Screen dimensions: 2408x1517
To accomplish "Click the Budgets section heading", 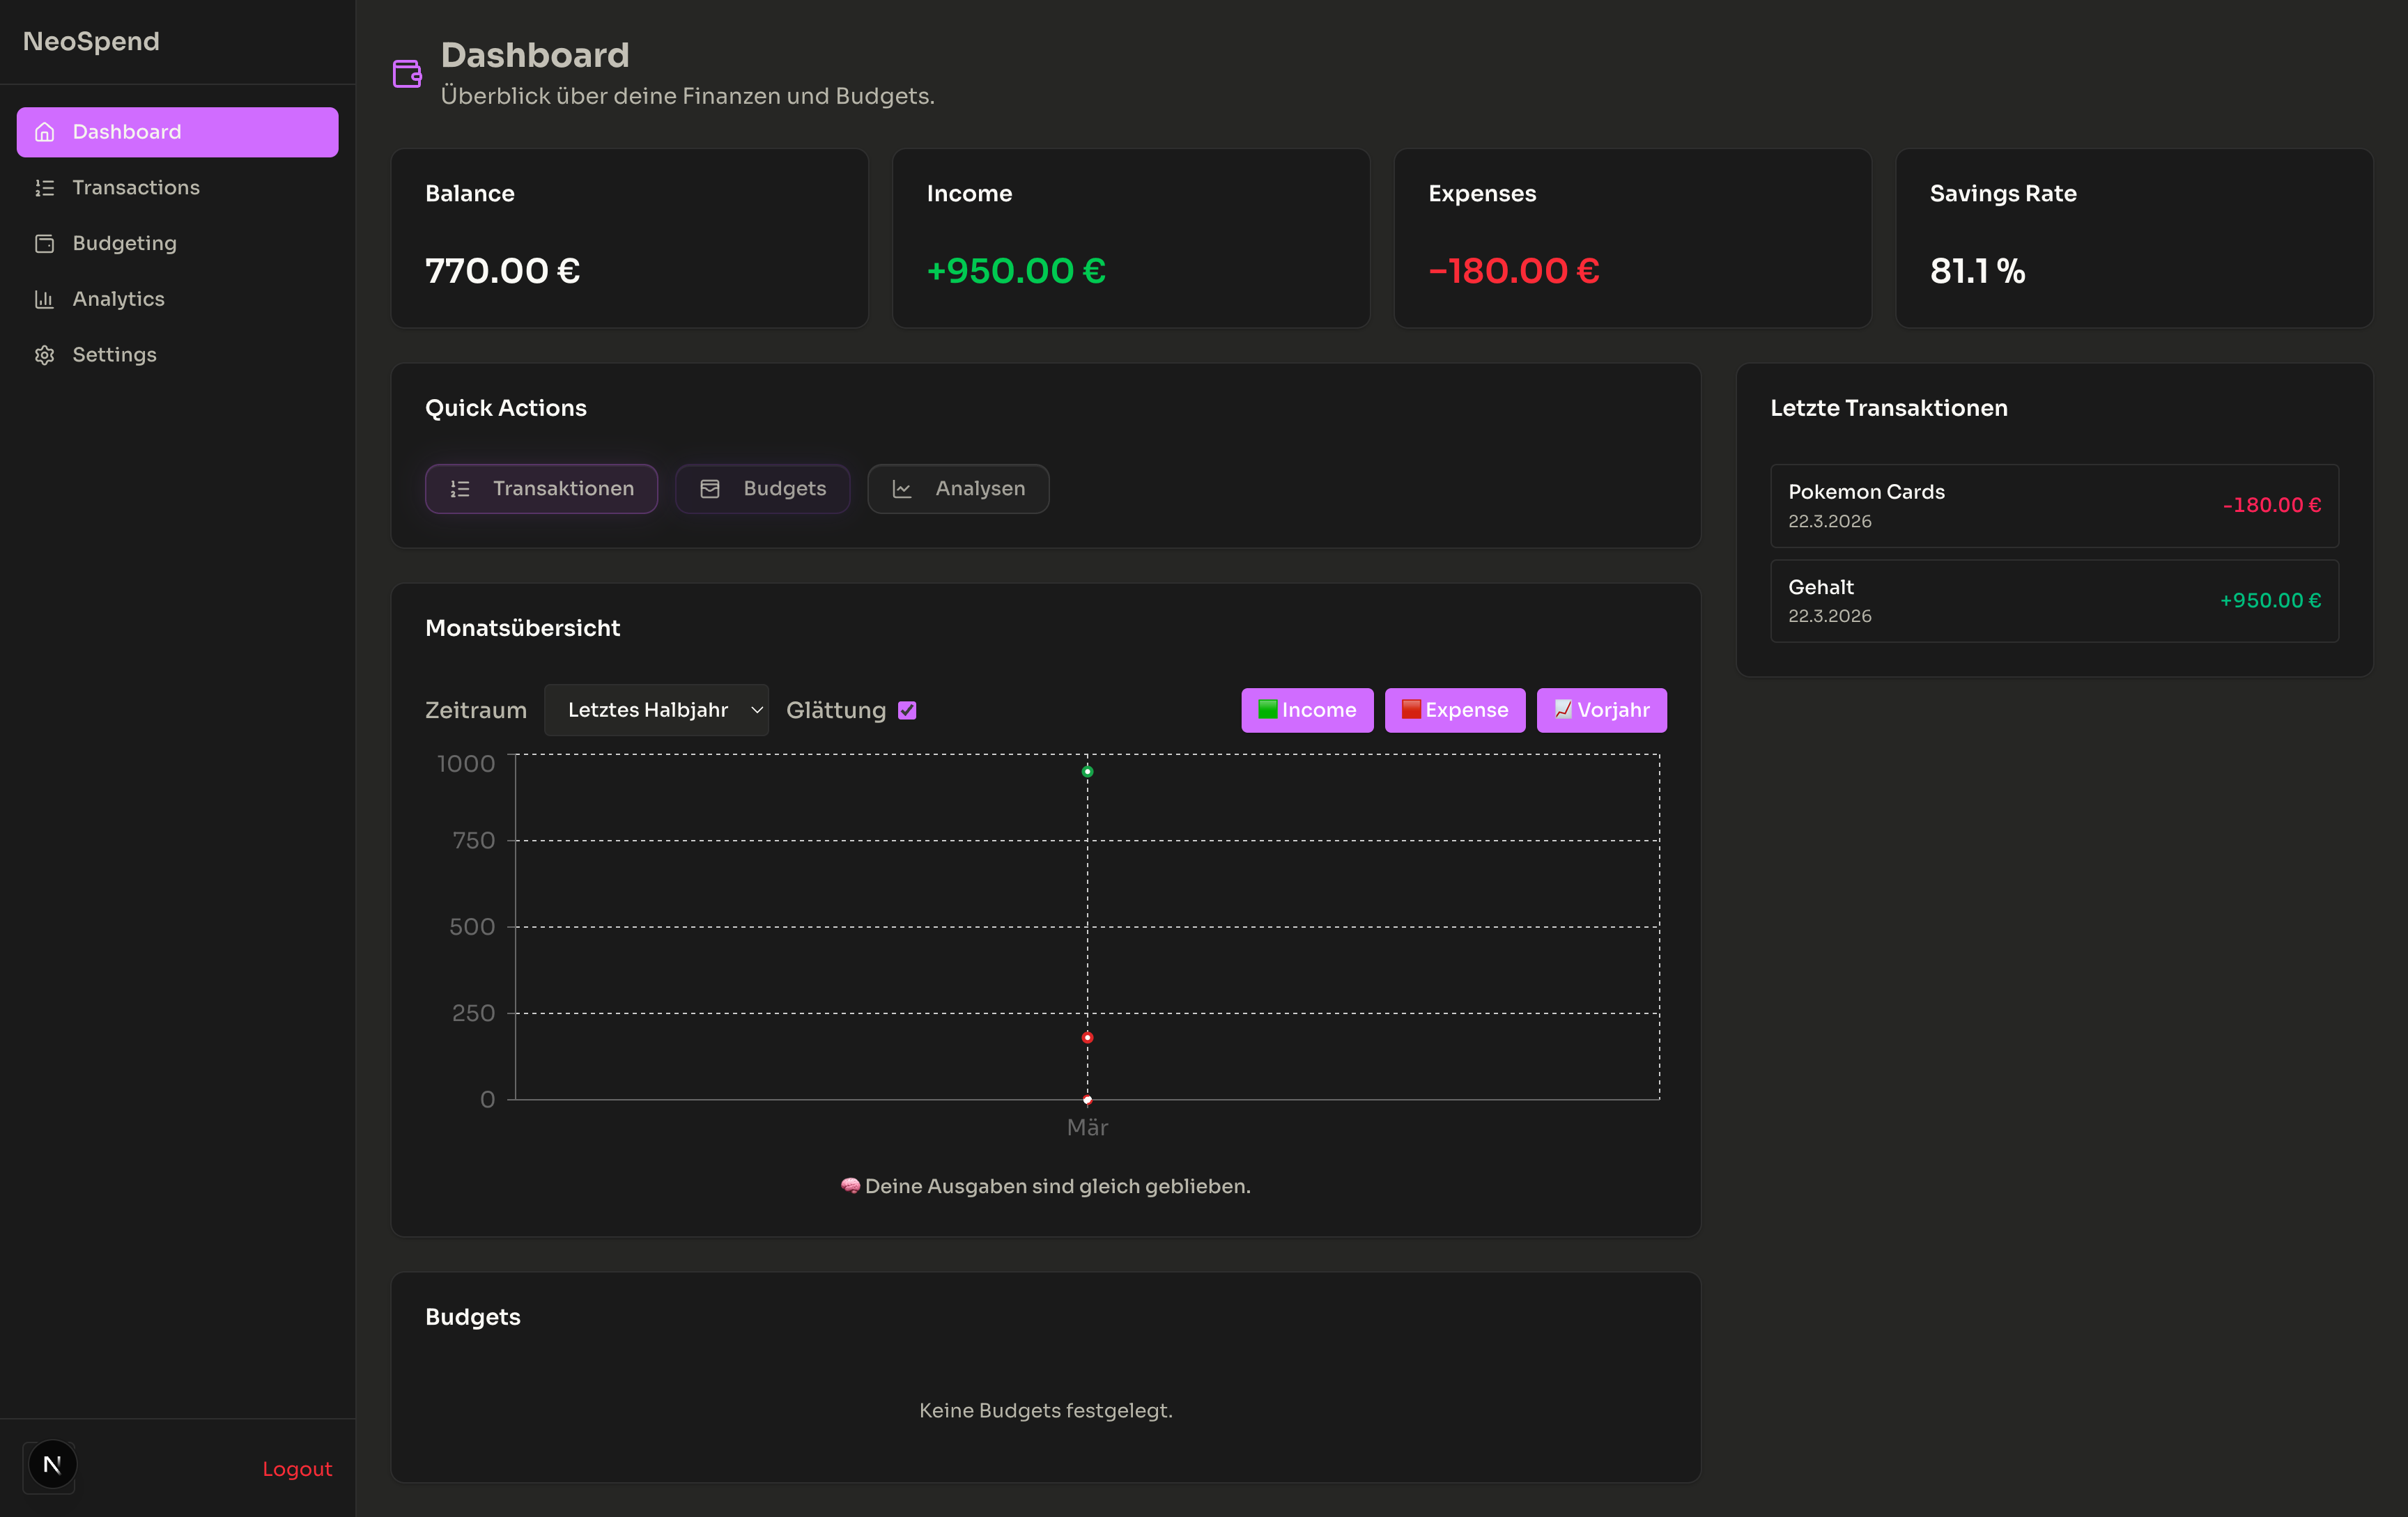I will [x=473, y=1317].
